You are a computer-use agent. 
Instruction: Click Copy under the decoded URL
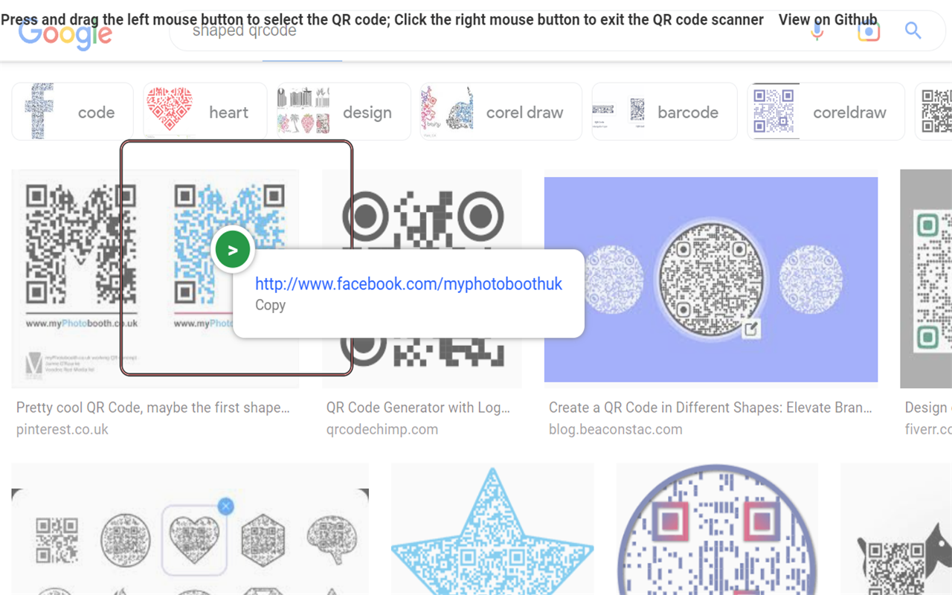[270, 305]
